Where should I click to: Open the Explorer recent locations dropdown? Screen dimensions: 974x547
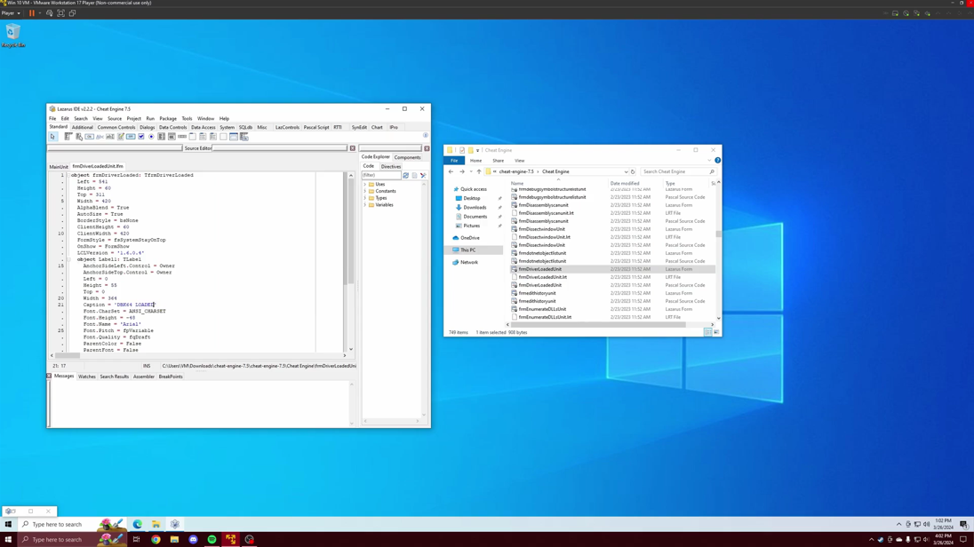(x=471, y=172)
